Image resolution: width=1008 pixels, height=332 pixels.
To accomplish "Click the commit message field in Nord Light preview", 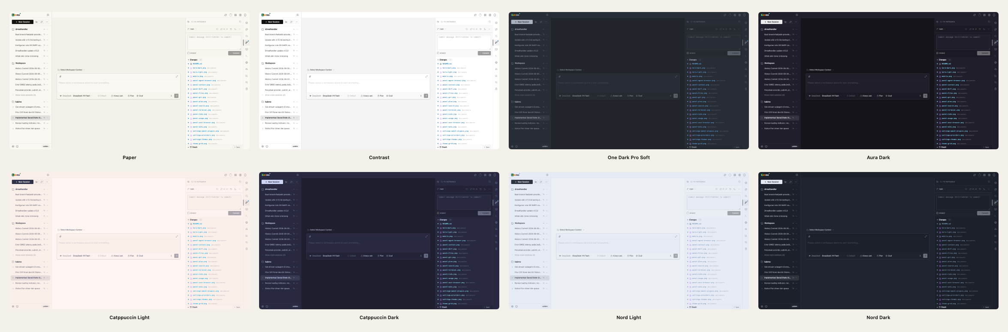I will (714, 202).
